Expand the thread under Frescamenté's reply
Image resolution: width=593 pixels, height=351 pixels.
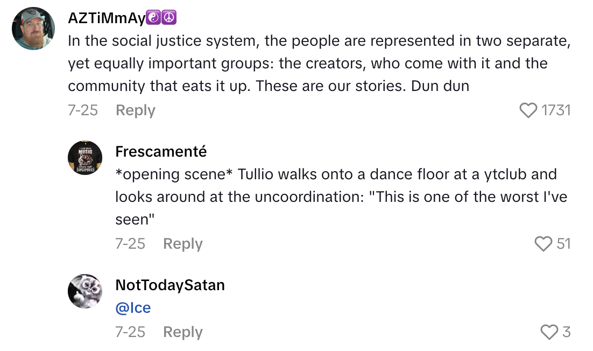(x=182, y=243)
